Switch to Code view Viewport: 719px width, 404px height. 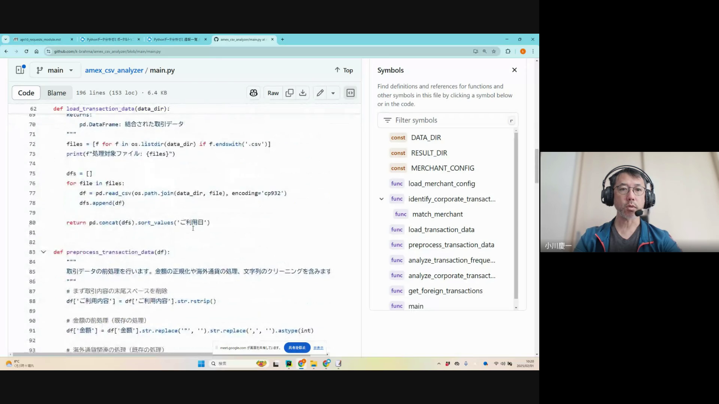tap(26, 93)
